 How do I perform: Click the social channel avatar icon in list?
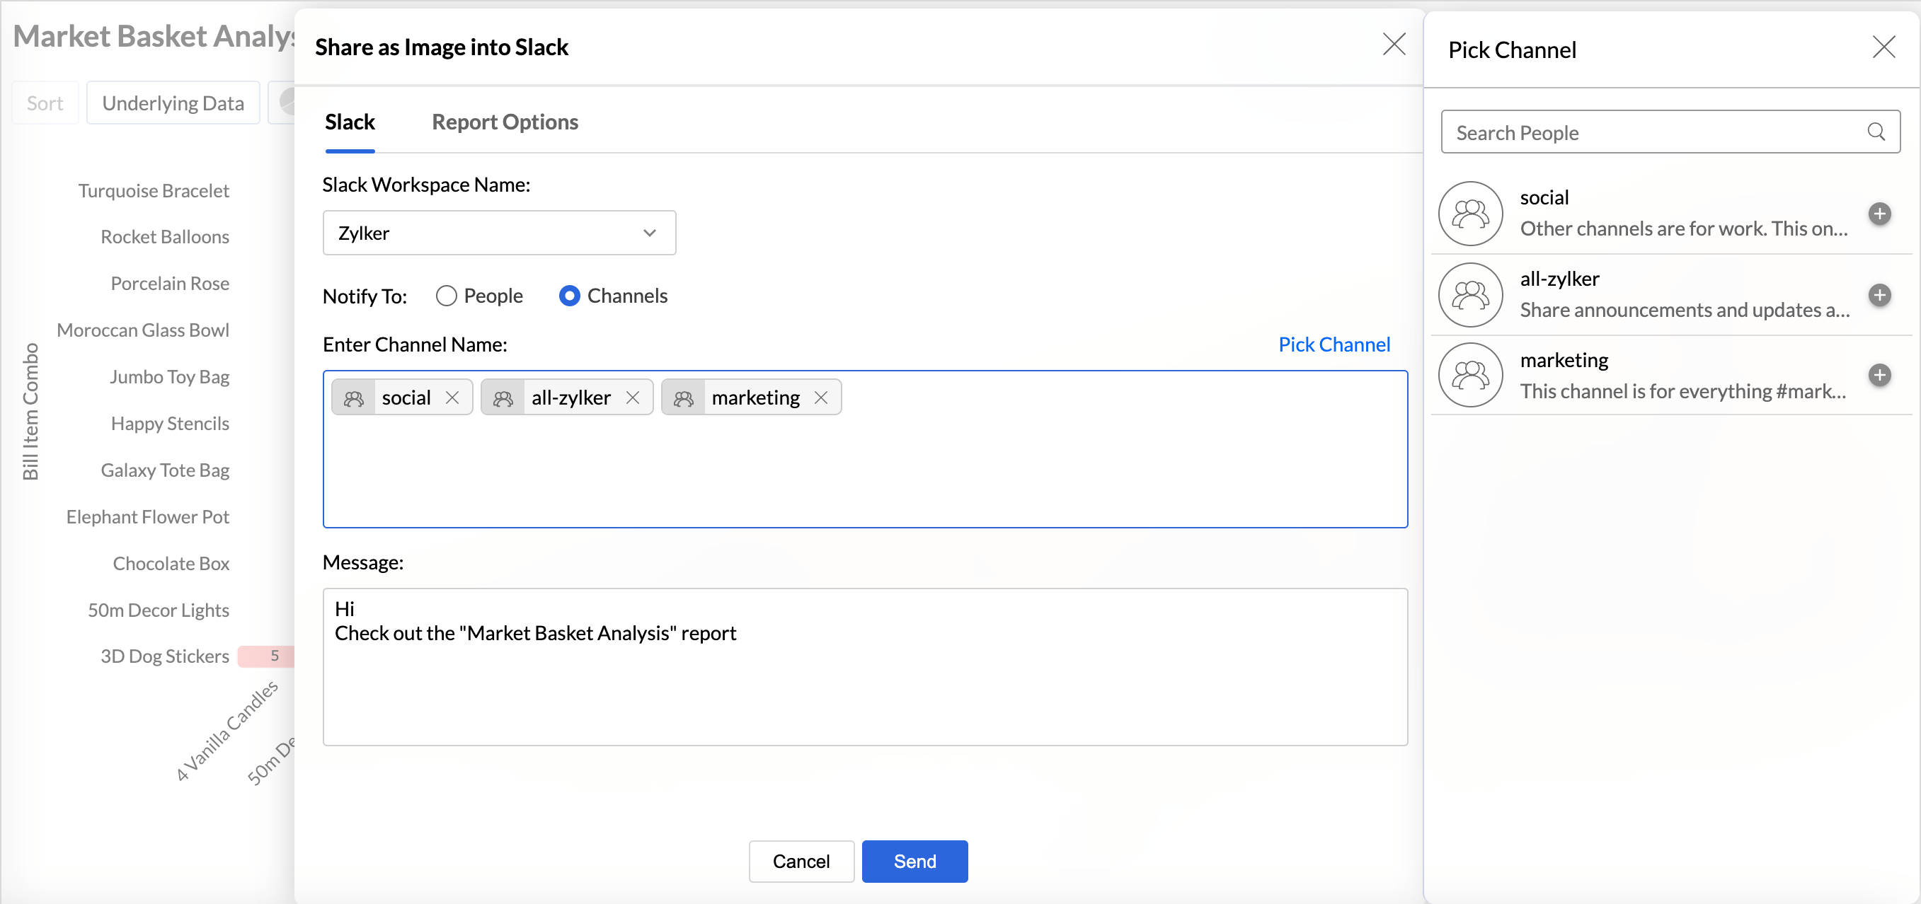click(1470, 214)
